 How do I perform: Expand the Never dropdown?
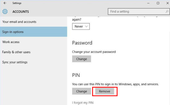click(x=81, y=26)
